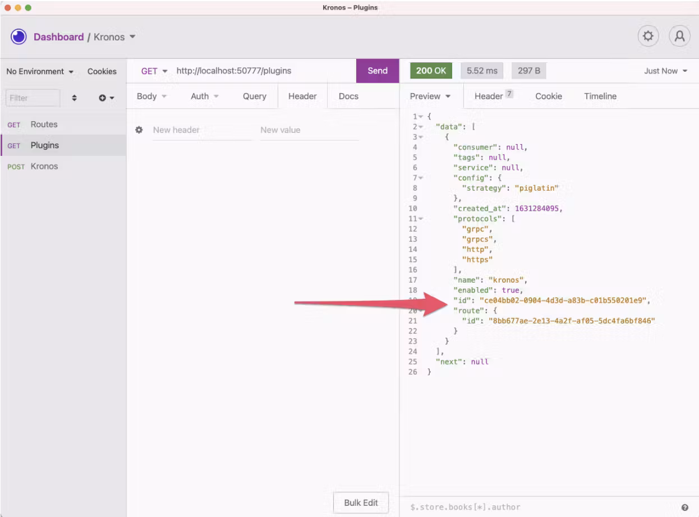Switch to the Query tab

click(254, 96)
